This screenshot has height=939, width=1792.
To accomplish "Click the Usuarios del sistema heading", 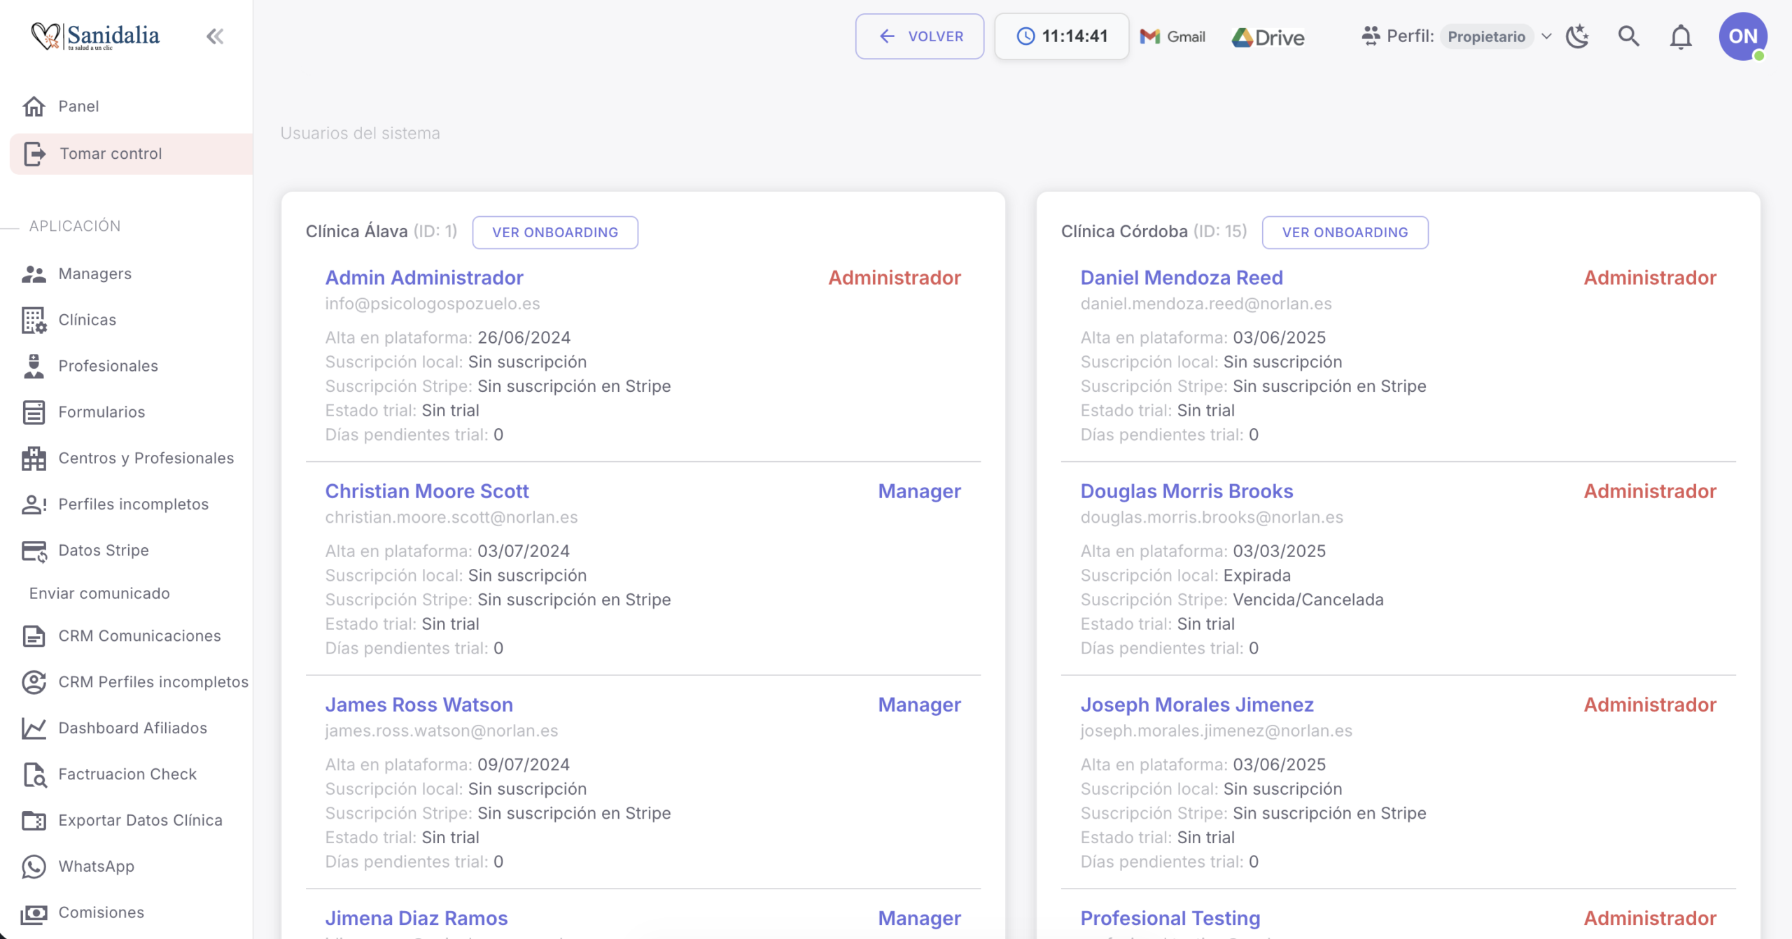I will tap(360, 133).
